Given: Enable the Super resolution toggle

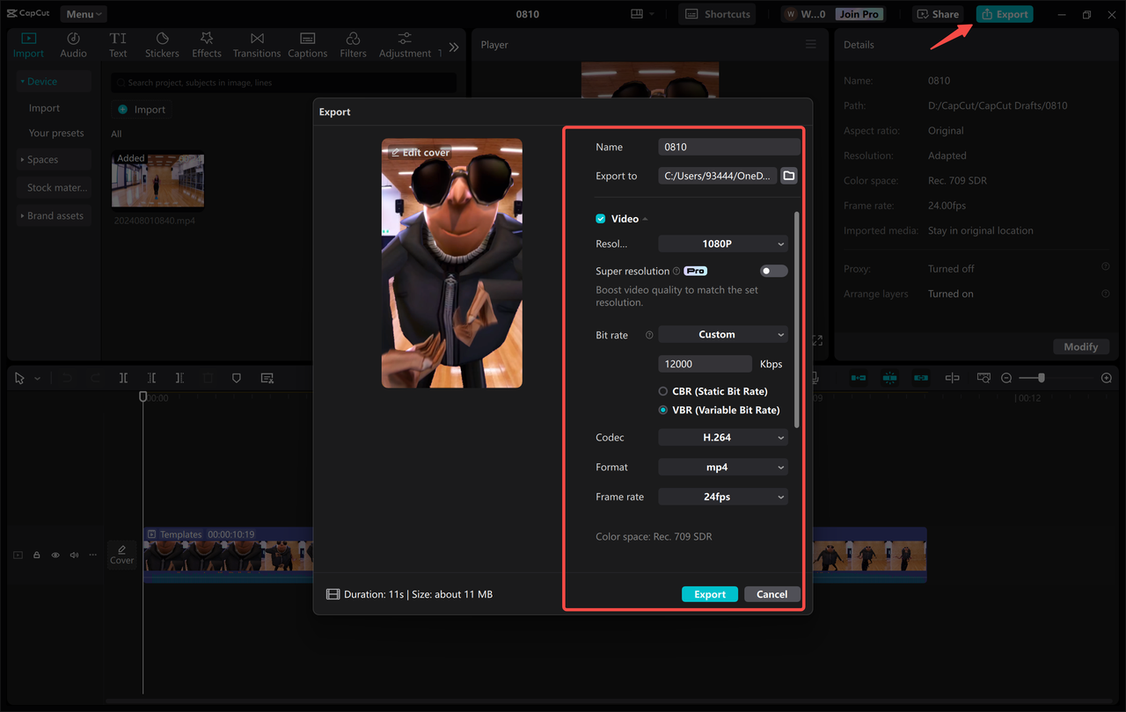Looking at the screenshot, I should (773, 271).
